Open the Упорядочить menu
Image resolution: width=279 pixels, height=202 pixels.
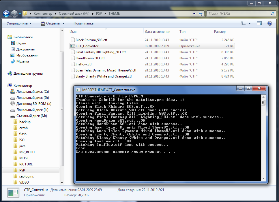point(19,23)
